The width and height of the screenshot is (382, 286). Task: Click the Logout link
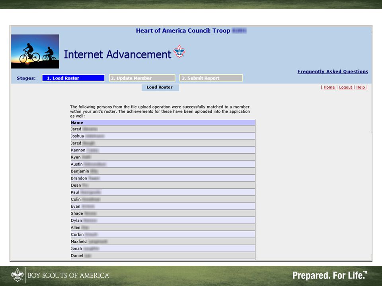click(345, 87)
